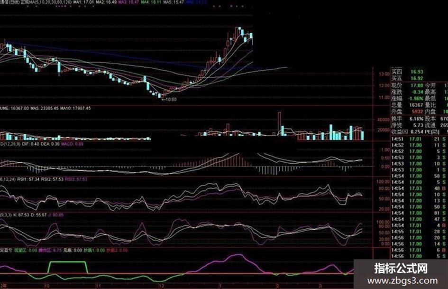Select the volume MA10: 17987.45 label
The height and width of the screenshot is (289, 448).
pos(75,109)
